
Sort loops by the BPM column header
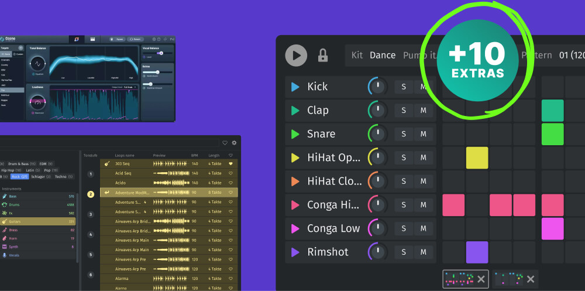click(195, 155)
